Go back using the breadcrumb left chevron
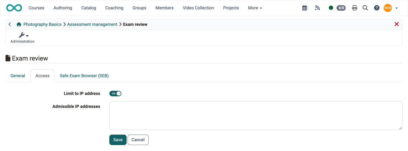 10,24
